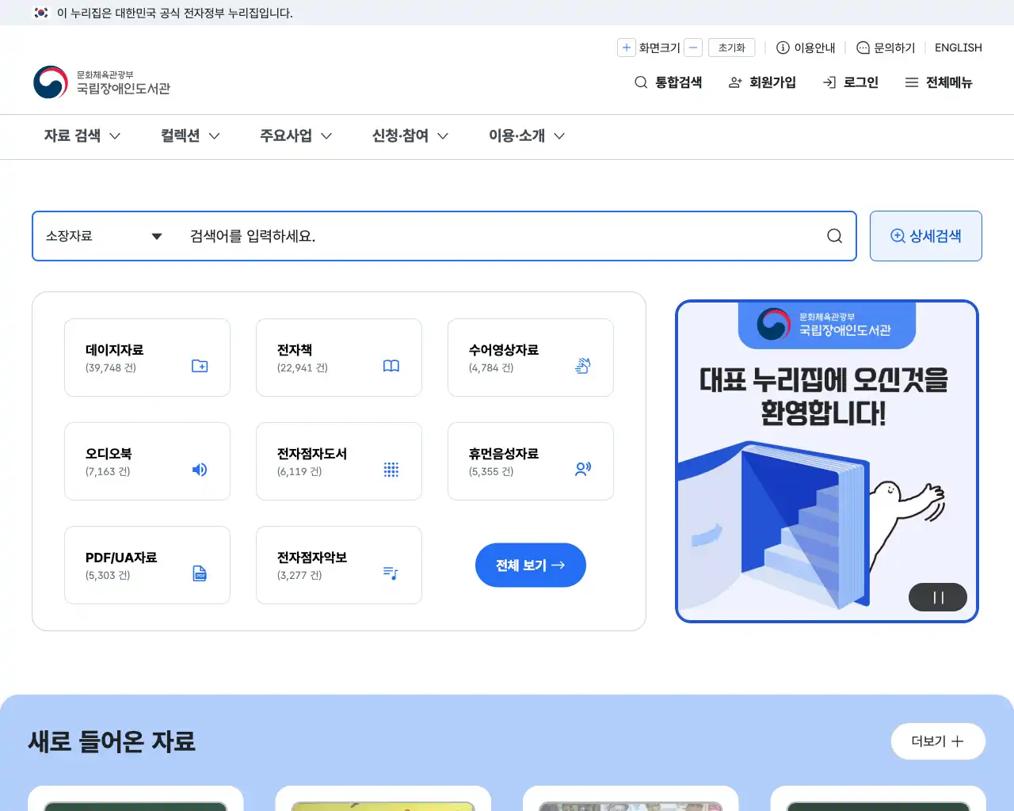Open PDF/UA자료 collection card
Image resolution: width=1014 pixels, height=811 pixels.
point(147,565)
